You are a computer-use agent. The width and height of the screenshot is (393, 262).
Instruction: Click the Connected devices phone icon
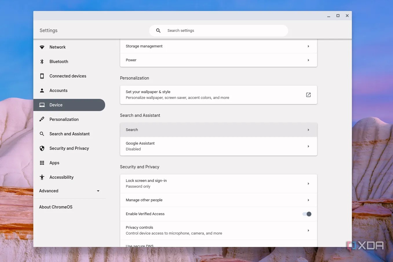pyautogui.click(x=42, y=76)
